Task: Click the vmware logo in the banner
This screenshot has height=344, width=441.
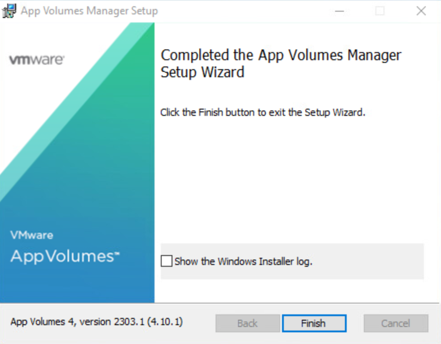Action: [36, 60]
